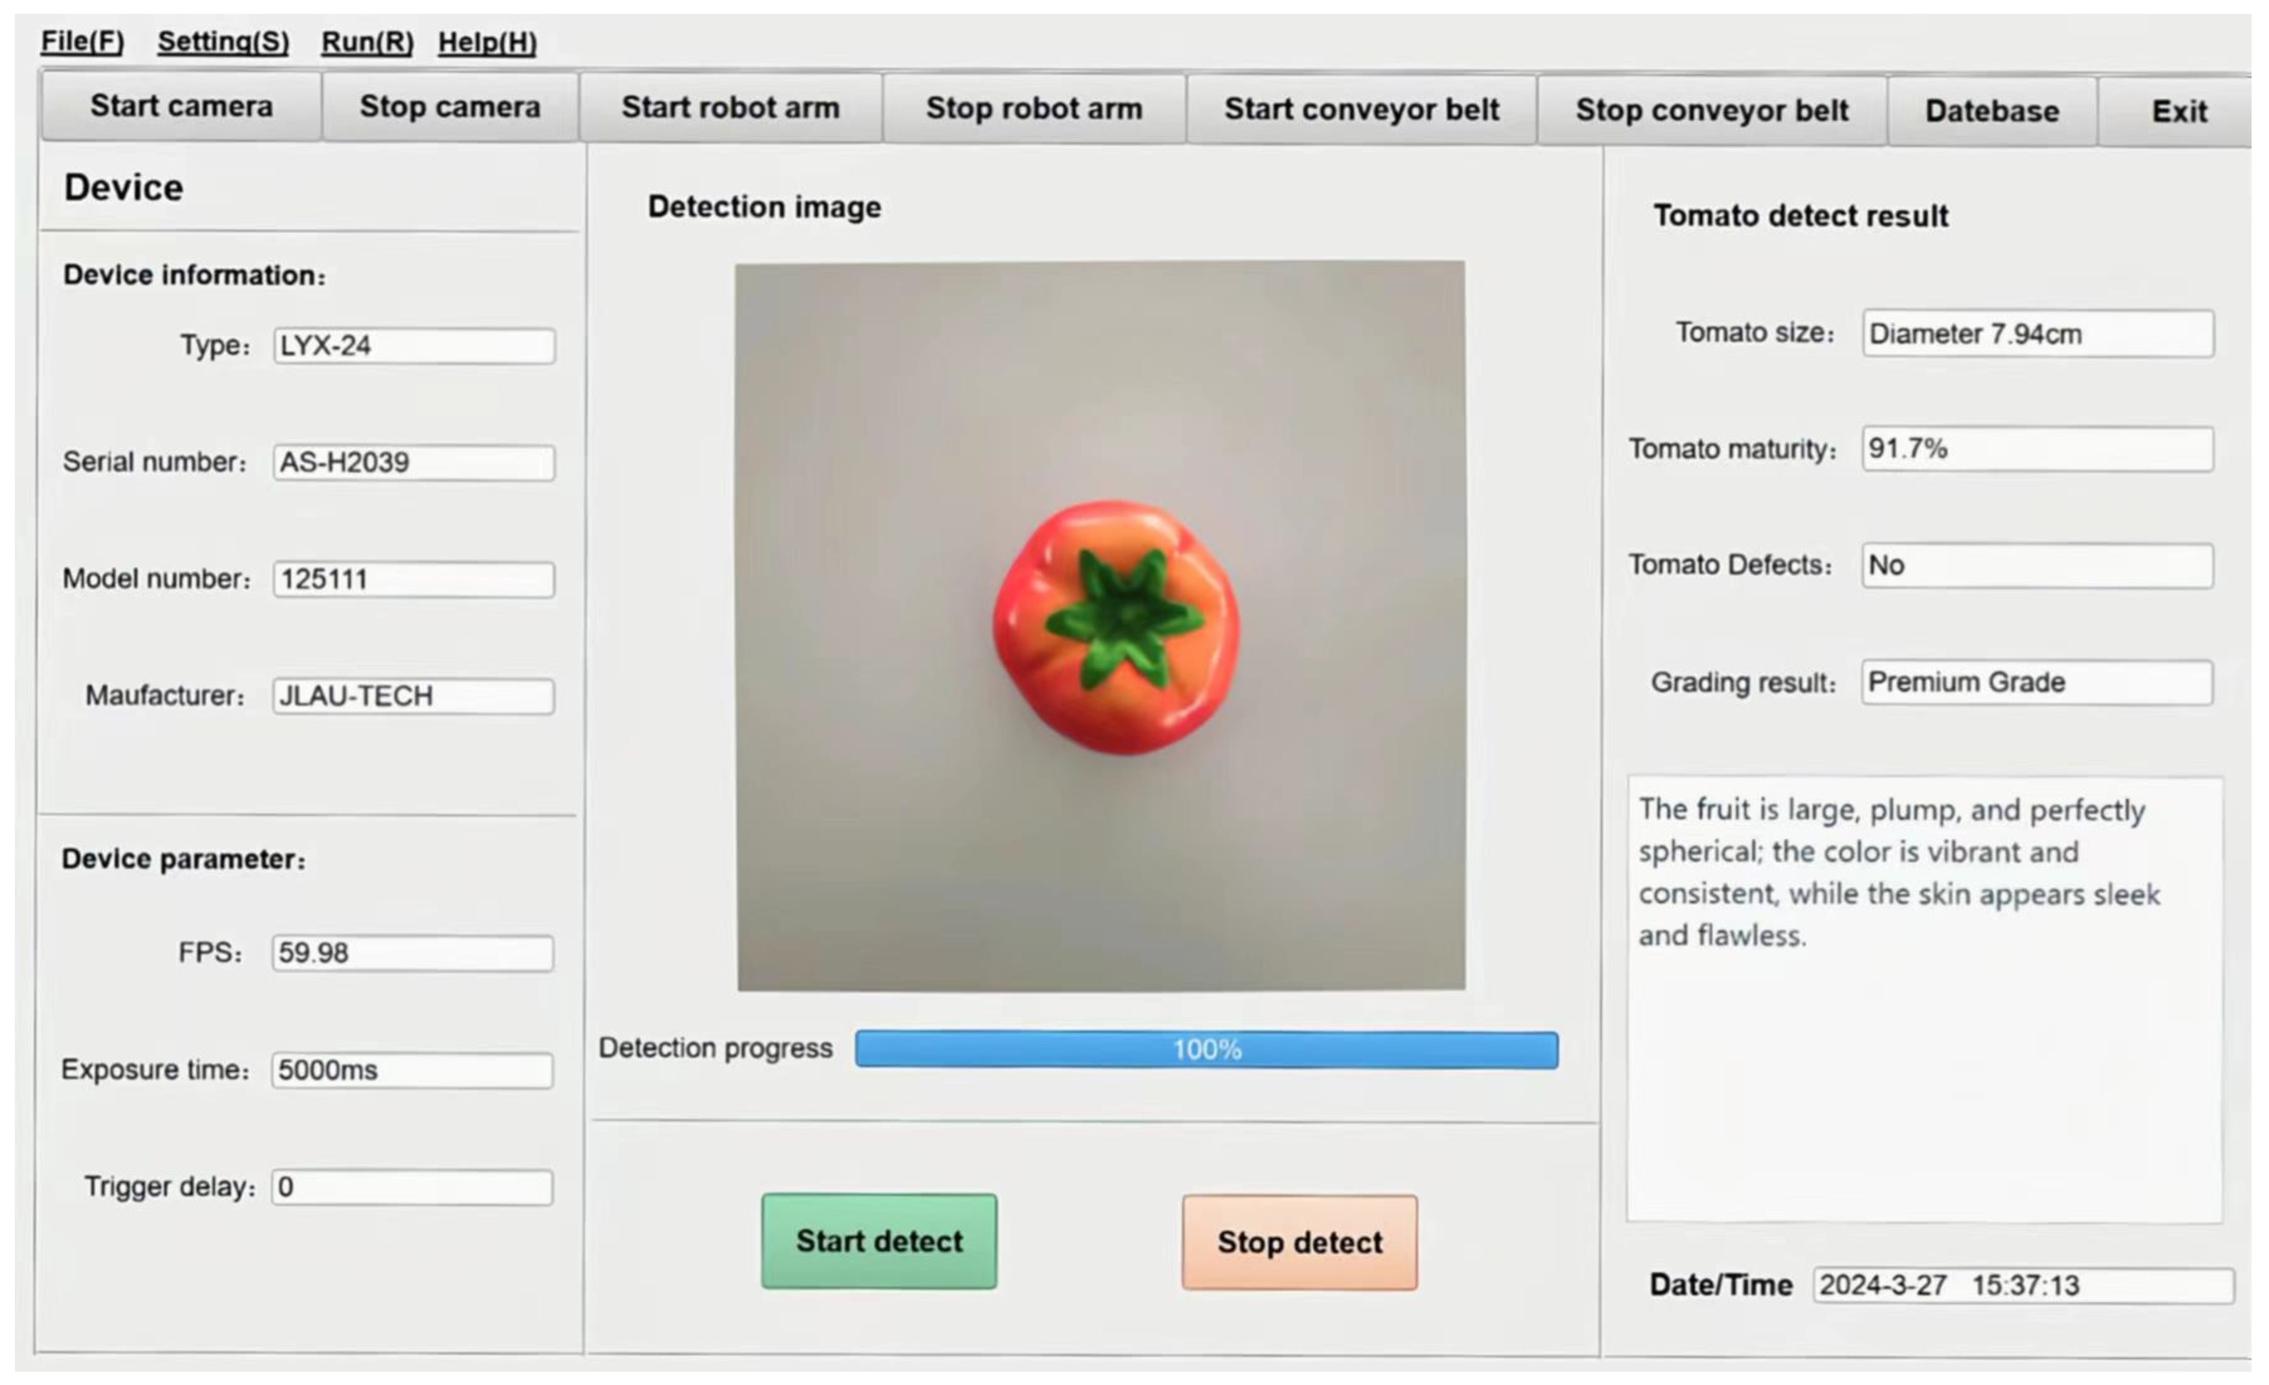Click the Exit toolbar button
This screenshot has width=2269, height=1385.
point(2179,111)
